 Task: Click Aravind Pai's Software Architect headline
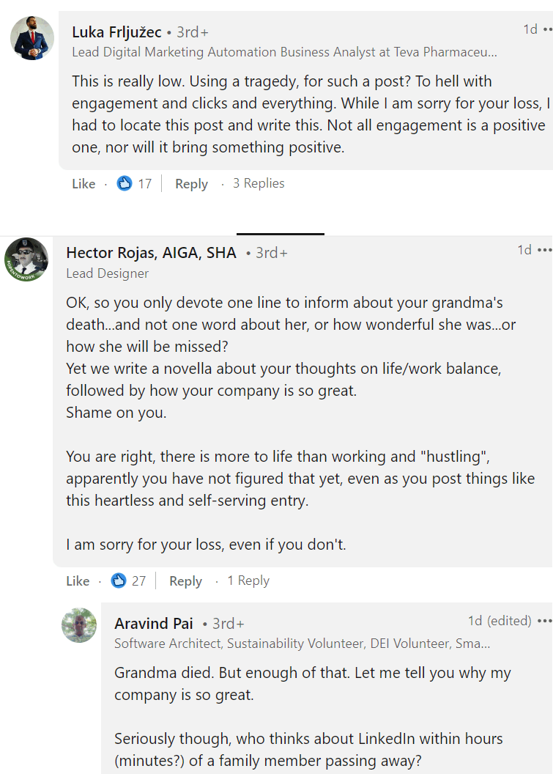tap(302, 644)
